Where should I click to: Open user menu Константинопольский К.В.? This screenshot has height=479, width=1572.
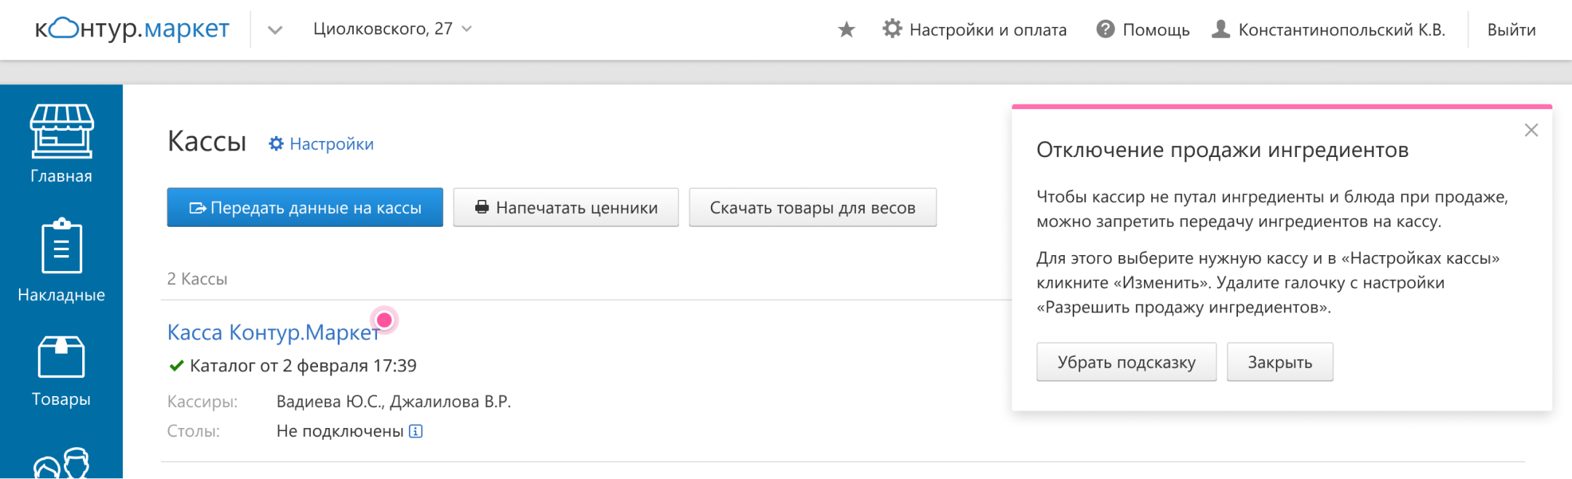pyautogui.click(x=1328, y=30)
